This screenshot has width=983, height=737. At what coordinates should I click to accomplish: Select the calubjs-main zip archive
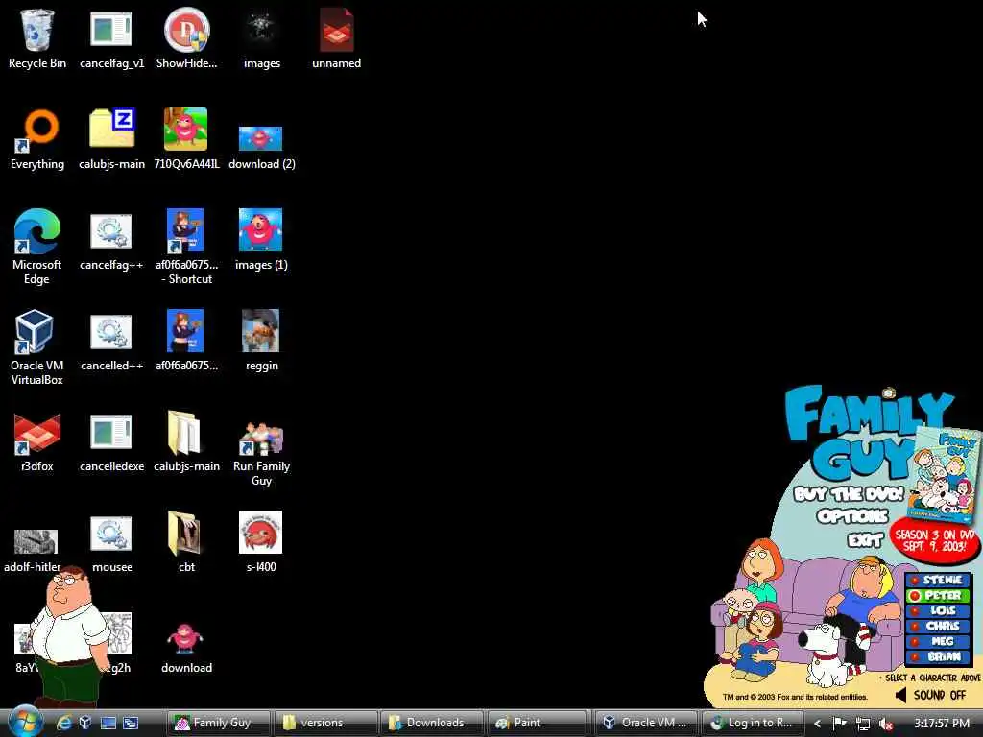111,139
